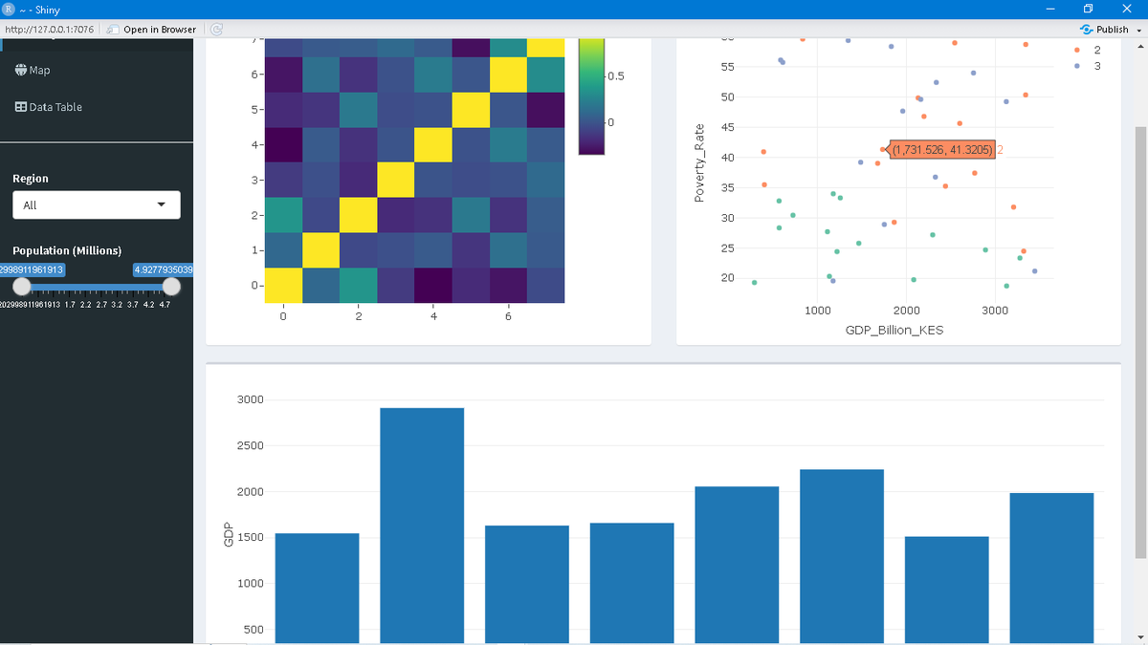Screen dimensions: 1148x645
Task: Click the 3000 tick on the GDP bar chart
Action: [x=252, y=399]
